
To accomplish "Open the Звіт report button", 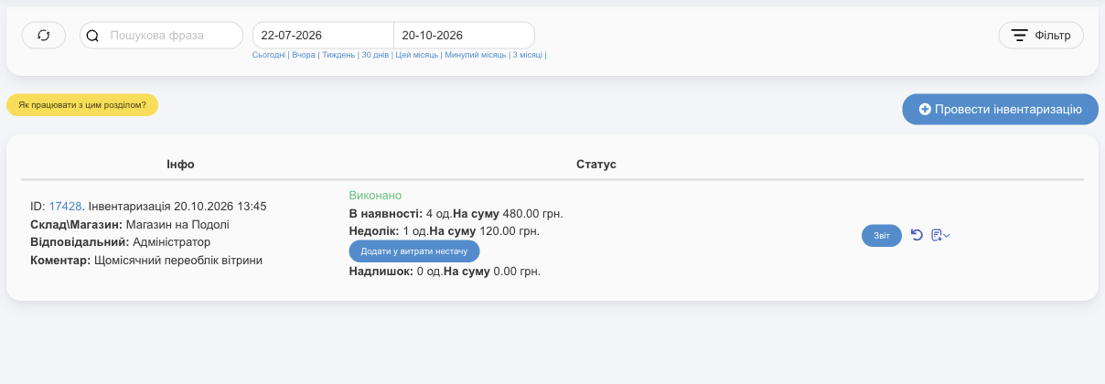I will 882,236.
